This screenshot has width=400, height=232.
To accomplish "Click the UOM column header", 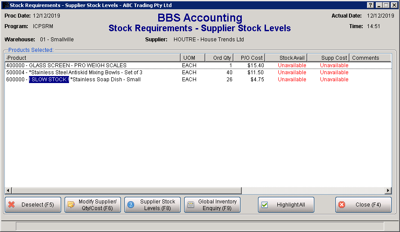I will pyautogui.click(x=193, y=58).
